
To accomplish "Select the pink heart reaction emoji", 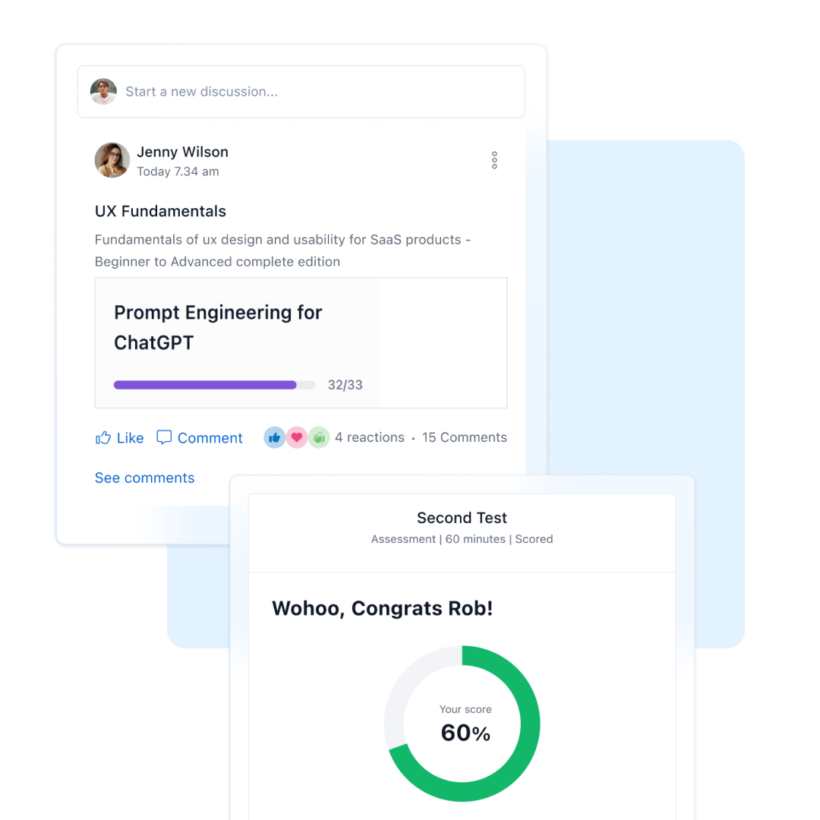I will (297, 437).
